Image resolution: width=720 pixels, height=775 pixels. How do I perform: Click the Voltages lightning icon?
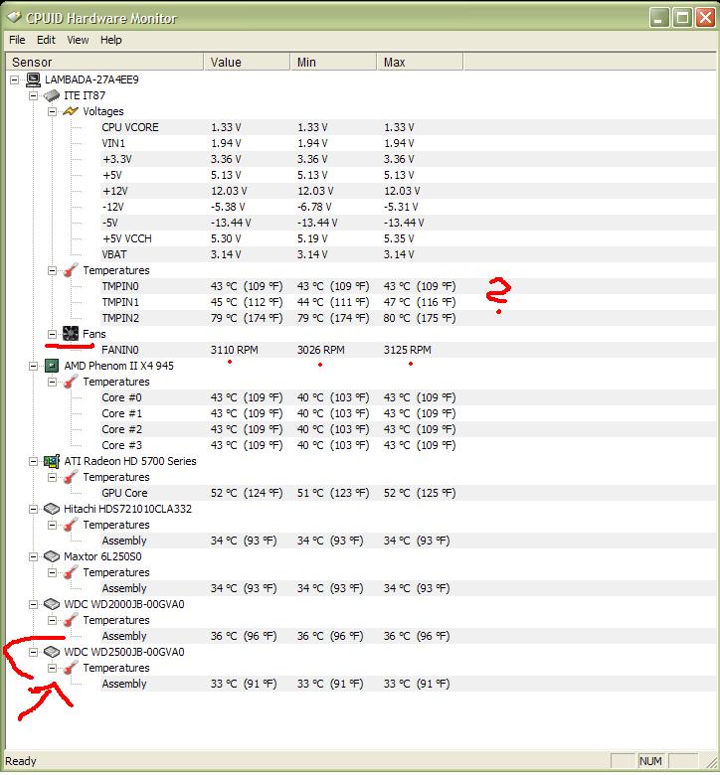coord(71,111)
